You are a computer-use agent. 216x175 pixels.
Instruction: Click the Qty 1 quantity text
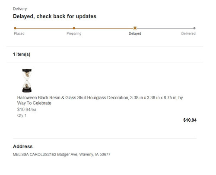coord(22,116)
